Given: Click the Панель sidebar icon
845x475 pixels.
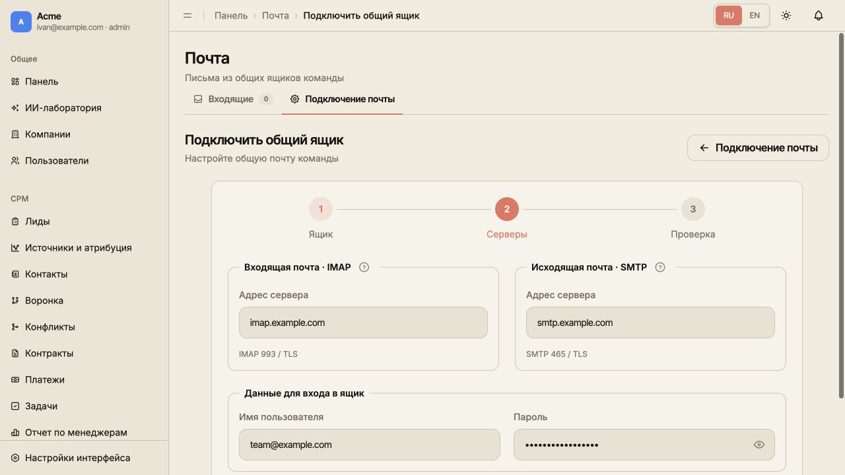Looking at the screenshot, I should [x=15, y=81].
